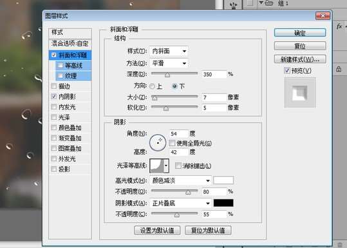Open the black shadow color swatch
Screen dimensions: 347x248
[x=223, y=203]
